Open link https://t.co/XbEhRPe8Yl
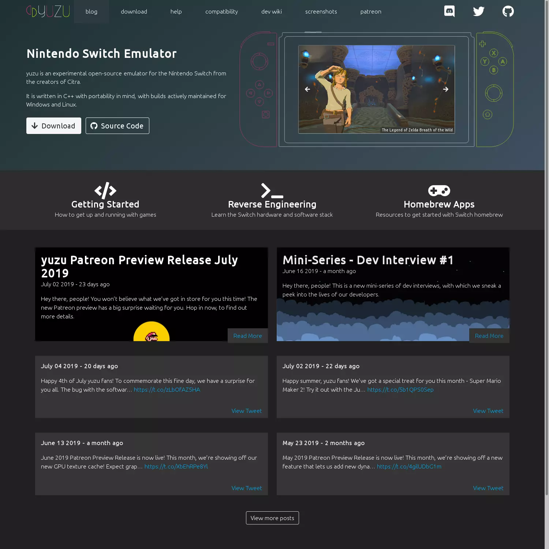This screenshot has width=549, height=549. click(176, 466)
